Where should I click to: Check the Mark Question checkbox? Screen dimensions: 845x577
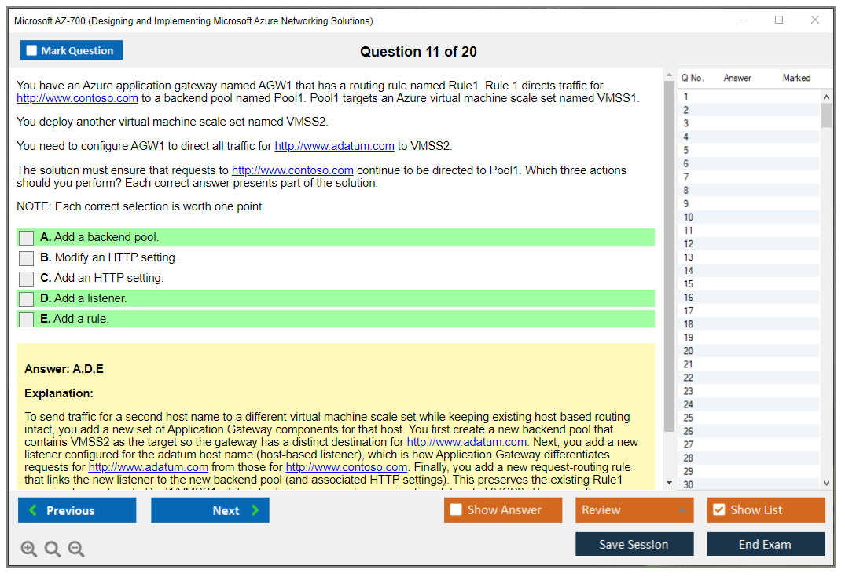tap(32, 51)
